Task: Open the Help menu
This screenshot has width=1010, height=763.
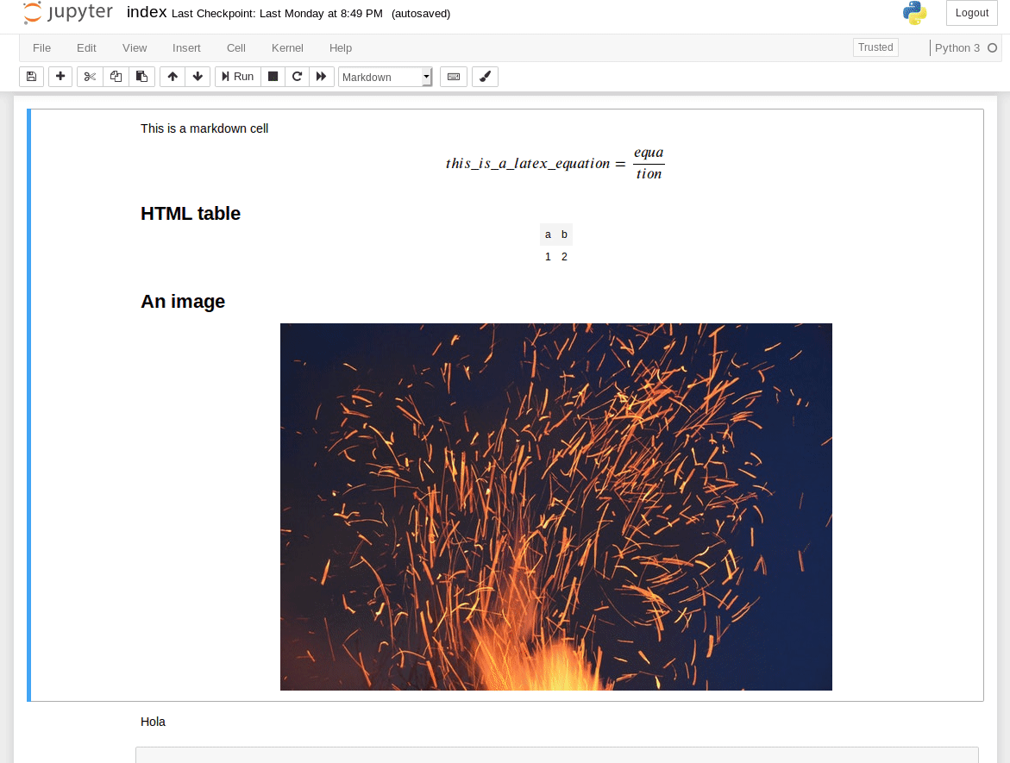Action: [340, 48]
